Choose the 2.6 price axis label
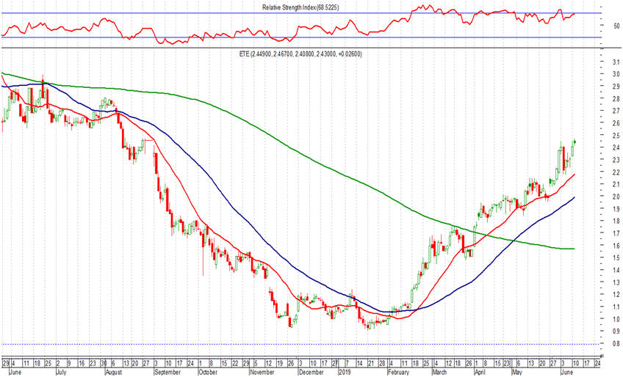This screenshot has height=377, width=623. 616,123
